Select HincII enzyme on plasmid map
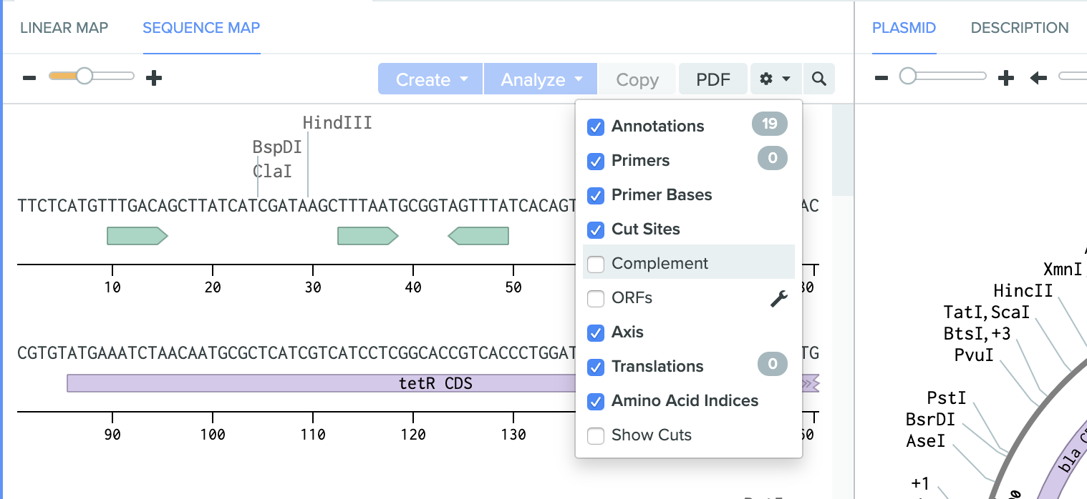Viewport: 1087px width, 499px height. [x=1023, y=290]
